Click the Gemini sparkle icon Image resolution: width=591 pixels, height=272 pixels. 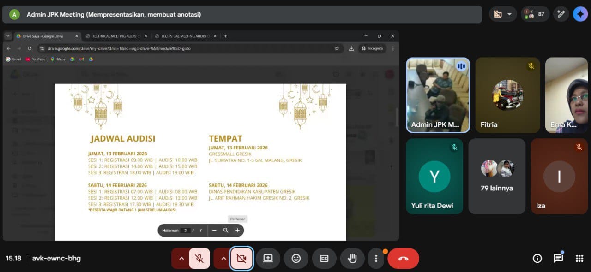580,14
